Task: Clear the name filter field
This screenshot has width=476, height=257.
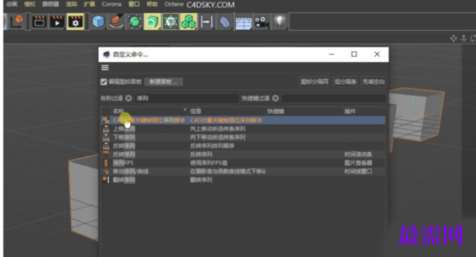Action: (129, 98)
